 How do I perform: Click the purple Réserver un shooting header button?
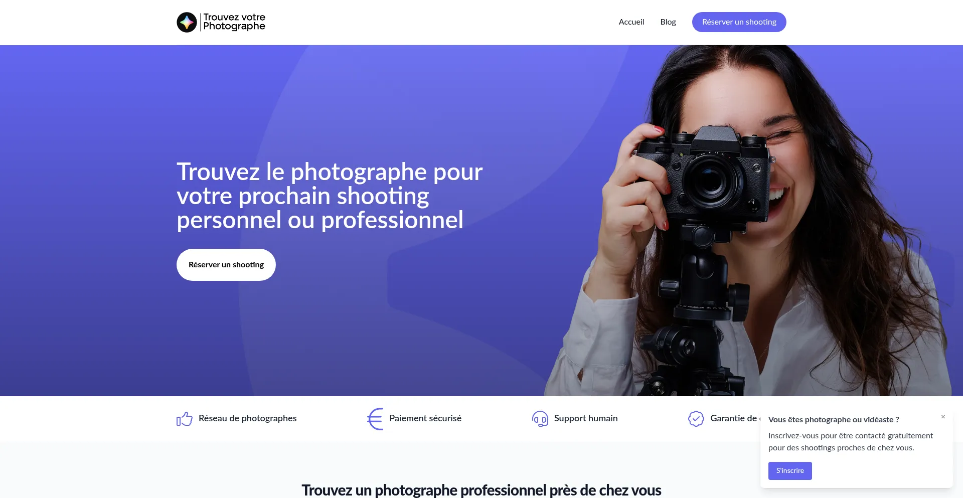(739, 22)
